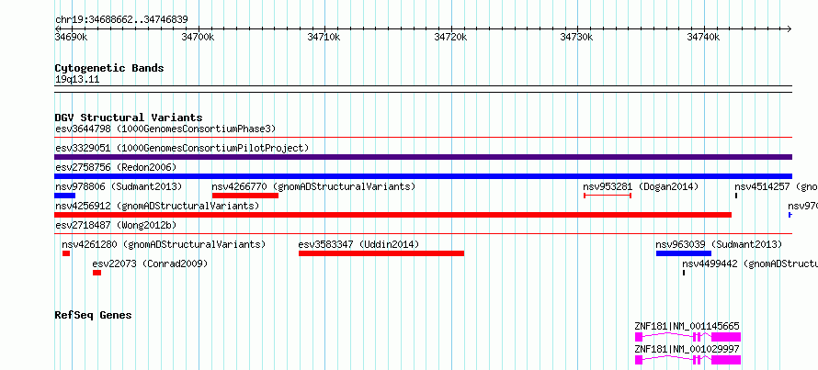Click the black nsv4514257 tick mark
The width and height of the screenshot is (818, 370).
[x=736, y=196]
